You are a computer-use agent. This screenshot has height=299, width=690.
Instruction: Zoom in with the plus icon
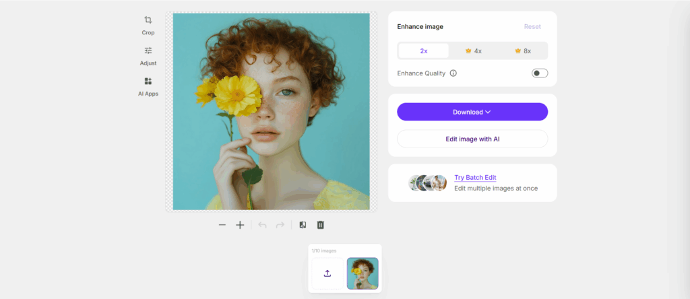240,225
